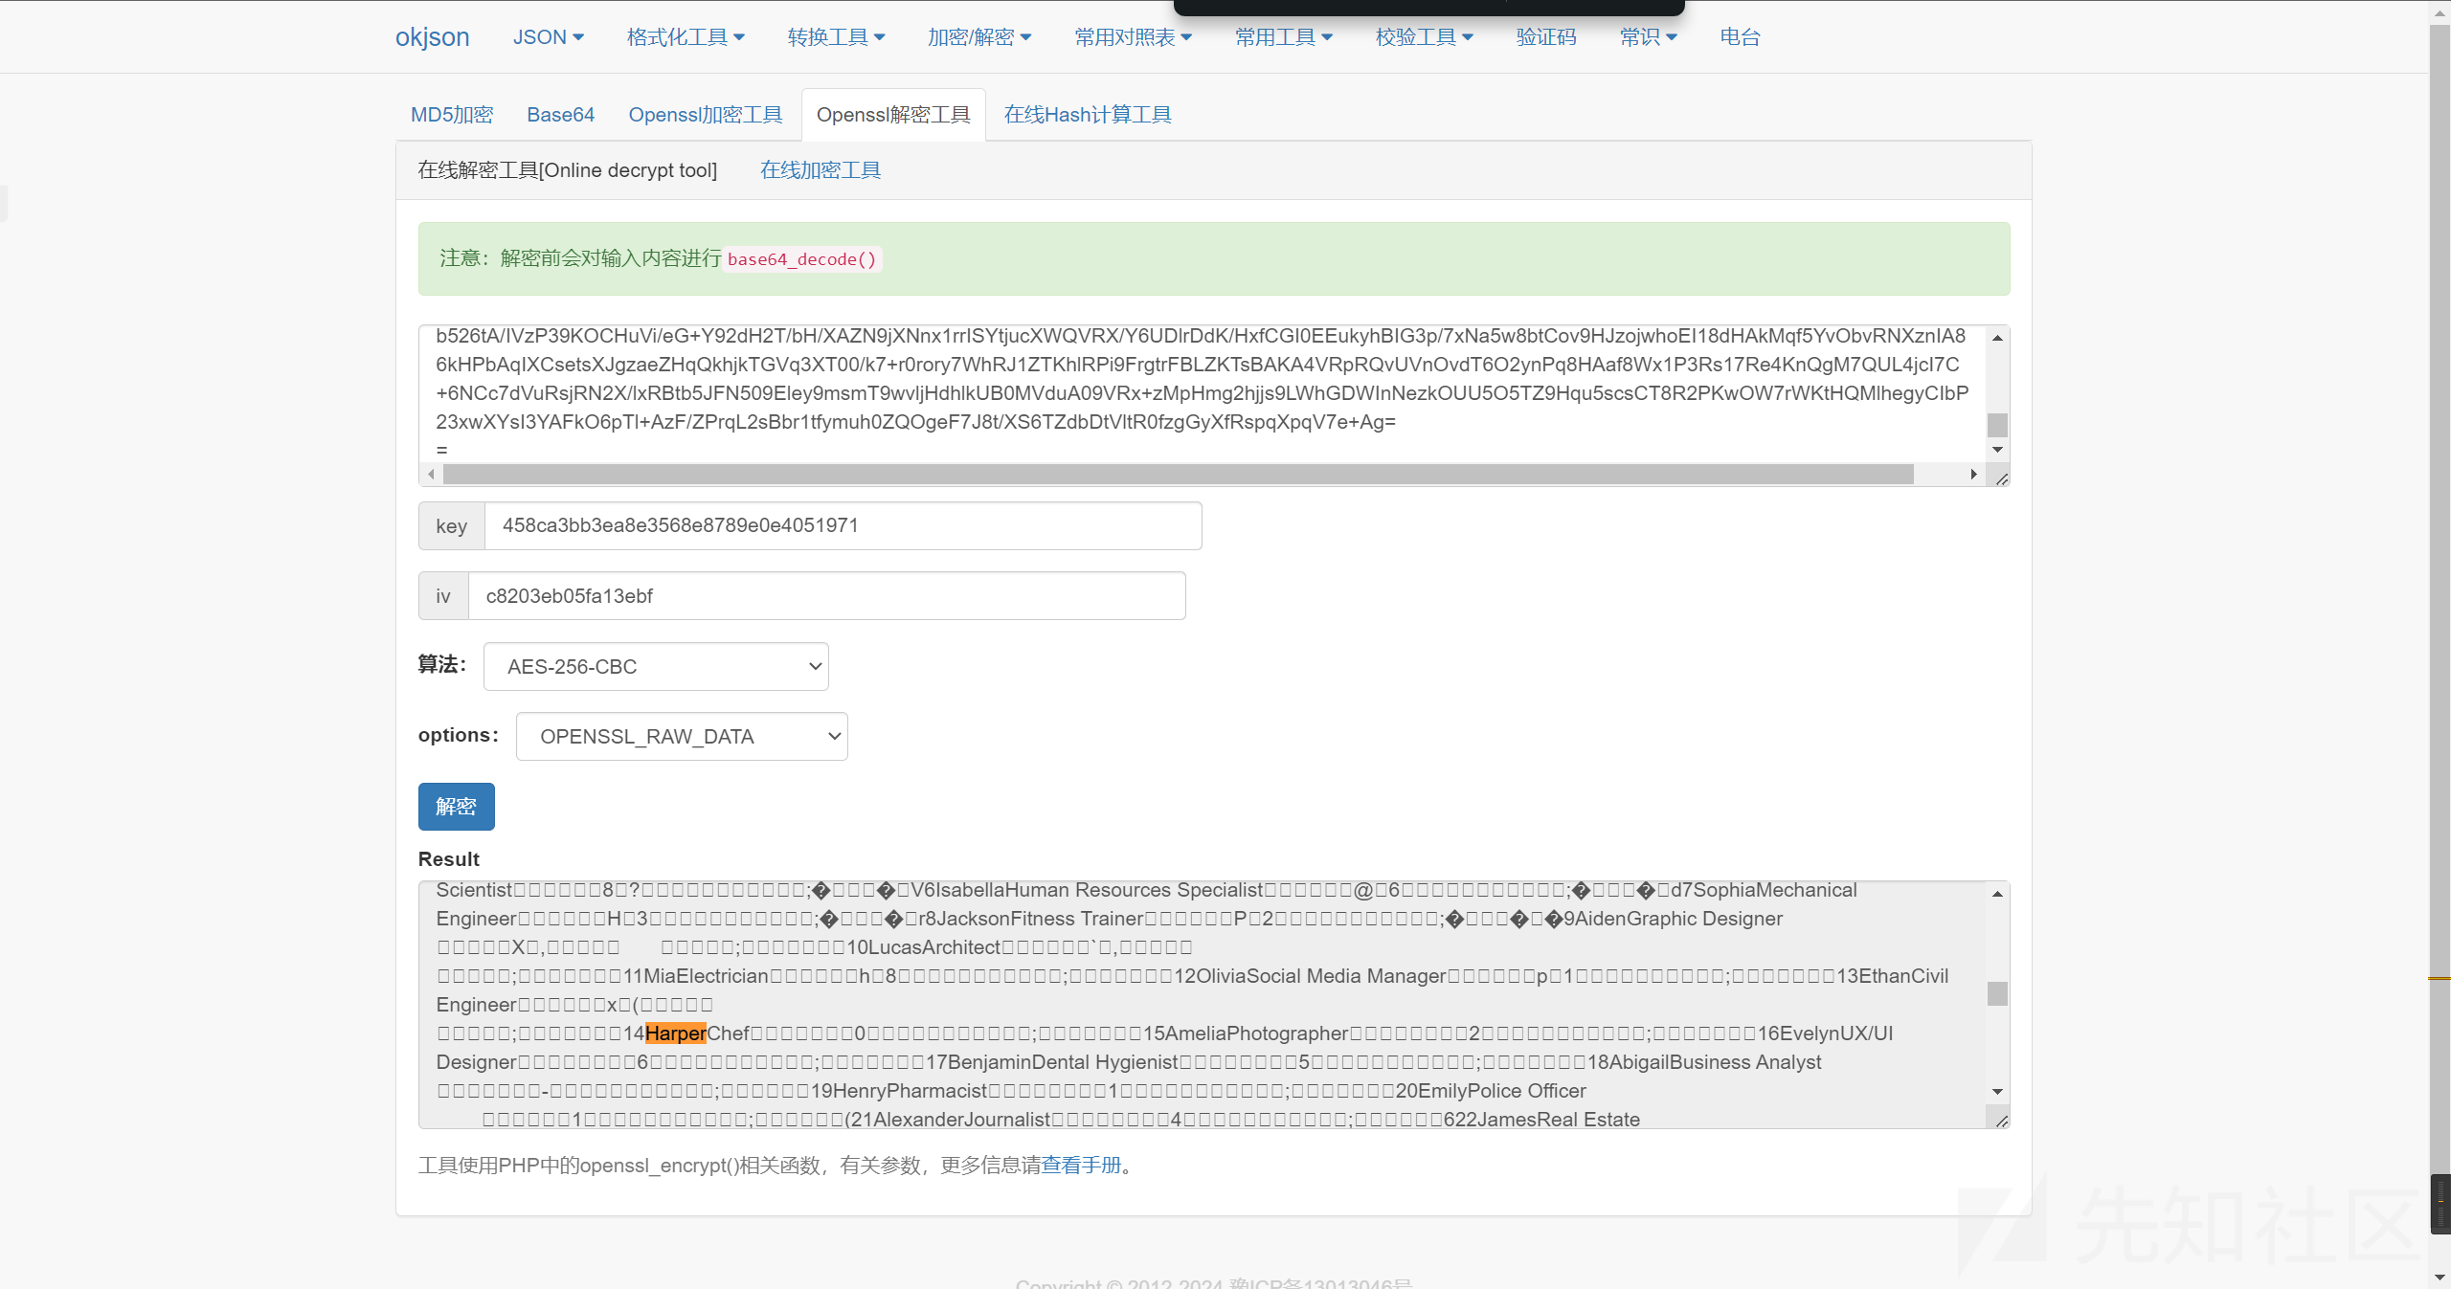Switch to the 在线Hash计算工具 tab

pos(1088,115)
